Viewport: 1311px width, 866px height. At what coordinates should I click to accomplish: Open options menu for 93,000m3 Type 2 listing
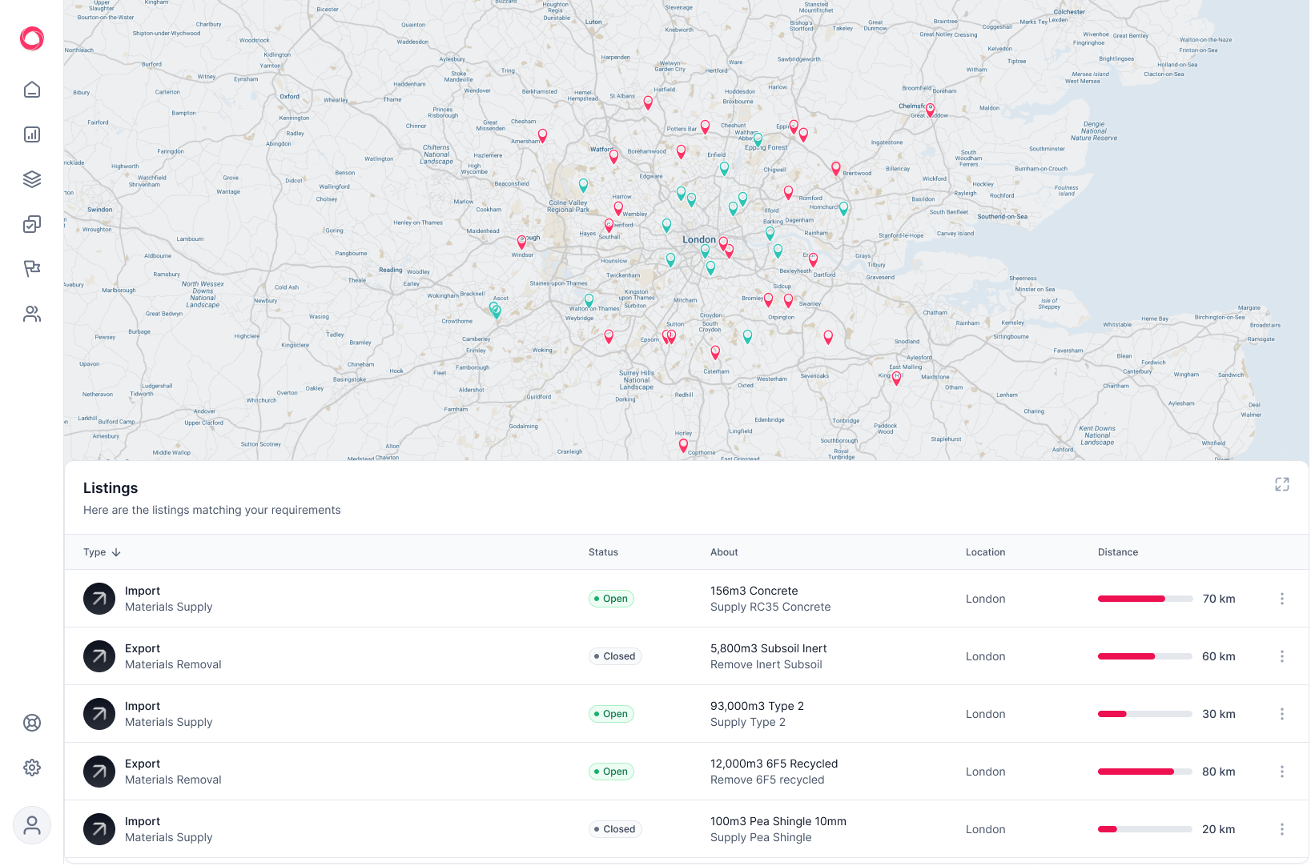(1281, 714)
